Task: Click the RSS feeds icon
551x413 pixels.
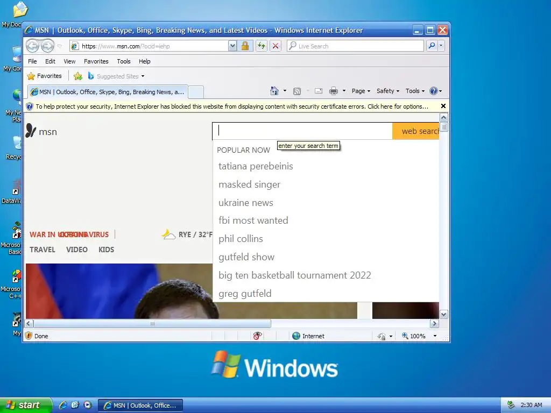Action: point(297,91)
